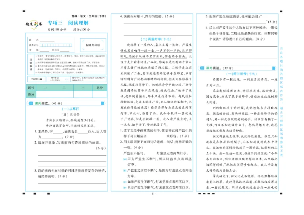
Task: Click the poem line 青海长云暗雪山
Action: tap(71, 120)
